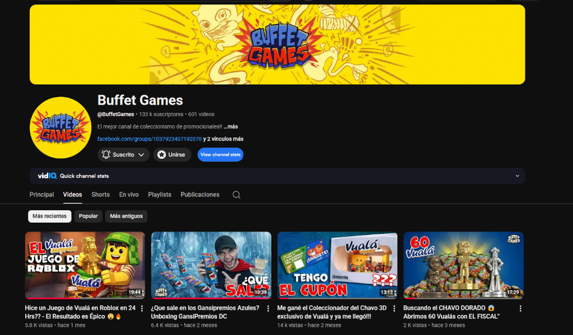Sort videos by Más antiguos chip
573x335 pixels.
point(126,216)
